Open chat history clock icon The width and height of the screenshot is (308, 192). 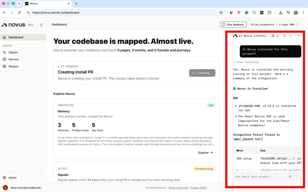coord(284,36)
